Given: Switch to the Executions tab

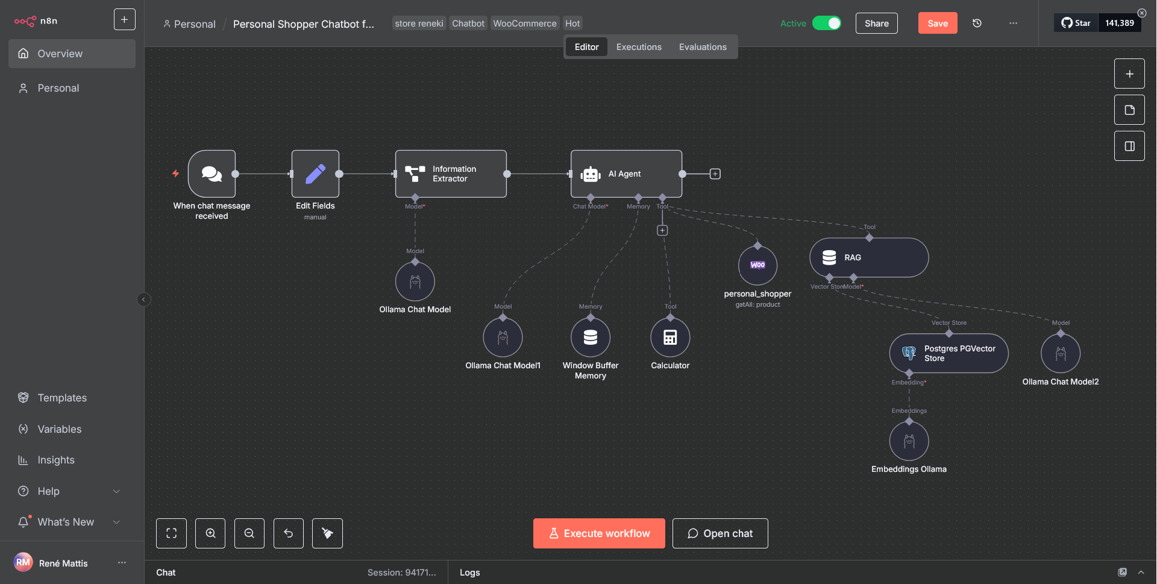Looking at the screenshot, I should point(639,47).
